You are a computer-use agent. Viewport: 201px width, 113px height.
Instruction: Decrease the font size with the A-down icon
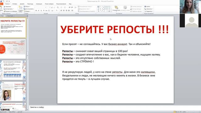point(54,8)
